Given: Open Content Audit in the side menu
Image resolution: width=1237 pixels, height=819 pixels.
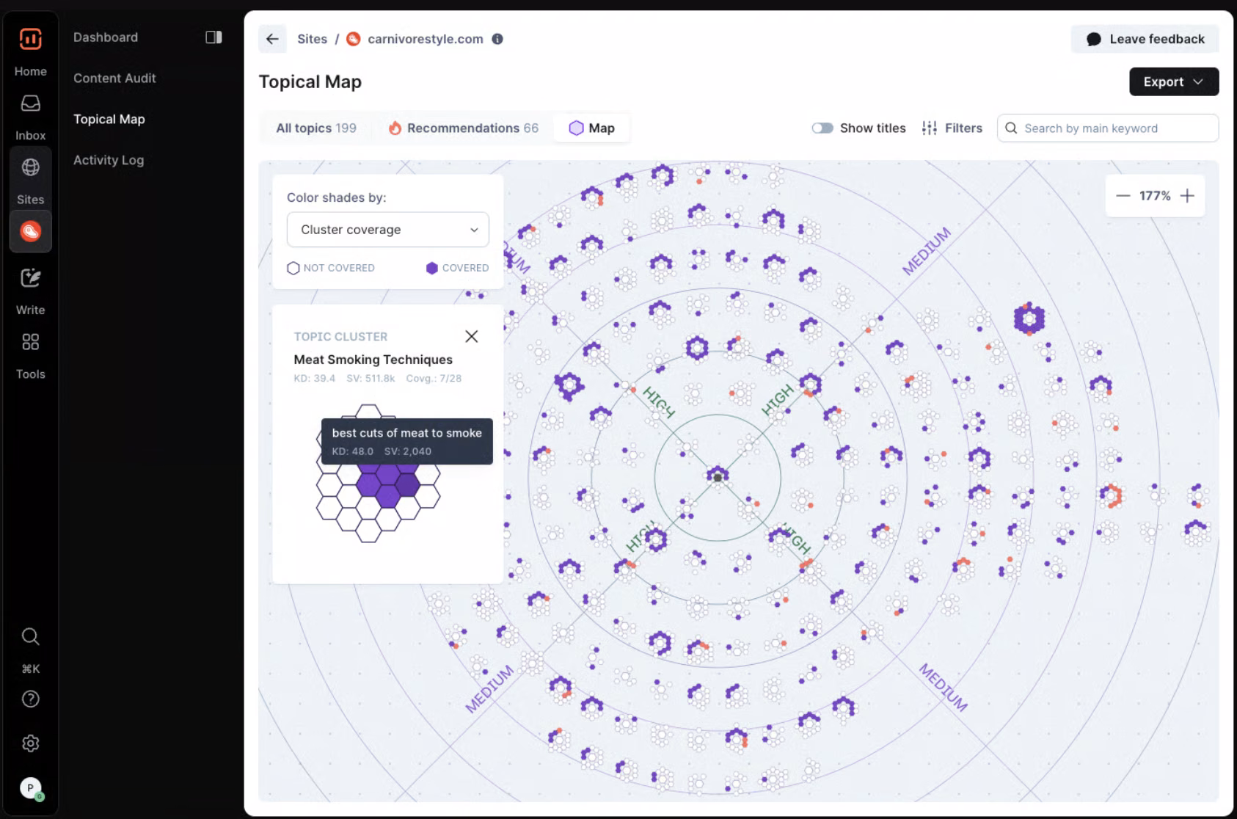Looking at the screenshot, I should (x=114, y=78).
